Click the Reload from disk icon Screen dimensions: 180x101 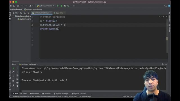click(18, 6)
